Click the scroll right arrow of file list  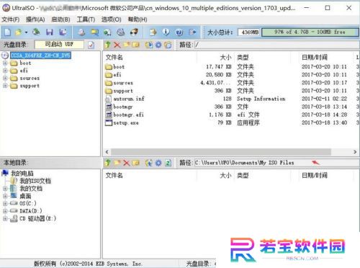point(355,152)
